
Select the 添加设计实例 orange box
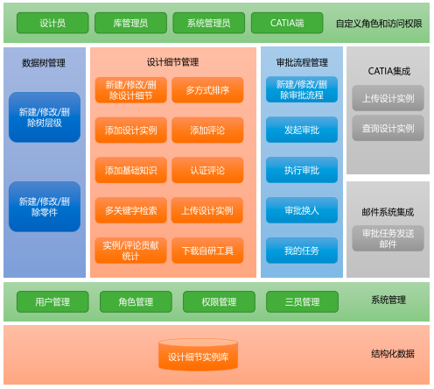coord(131,130)
